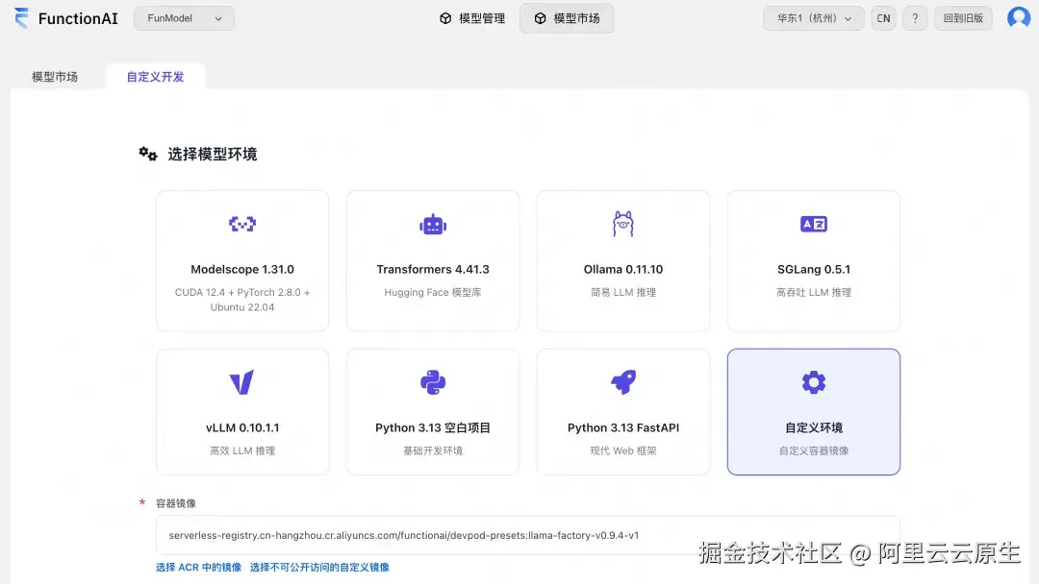The image size is (1039, 584).
Task: Choose the Ollama 0.11.10 environment
Action: (x=622, y=261)
